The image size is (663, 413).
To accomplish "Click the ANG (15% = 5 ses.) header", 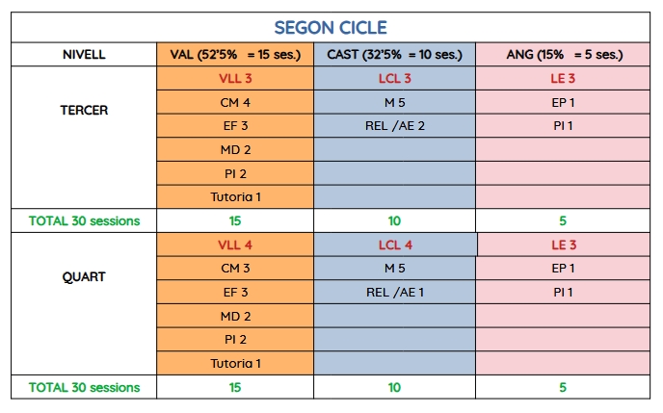I will 563,55.
